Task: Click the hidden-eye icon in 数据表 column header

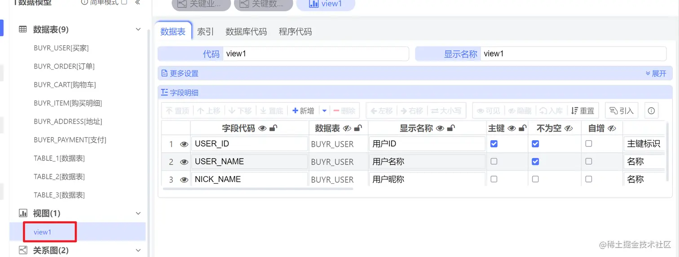Action: point(347,128)
